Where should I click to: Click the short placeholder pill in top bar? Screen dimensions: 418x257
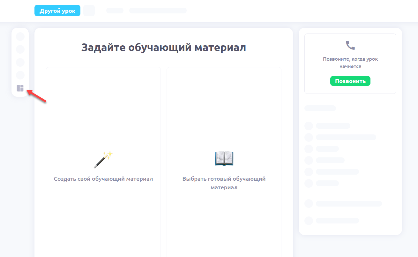point(115,11)
